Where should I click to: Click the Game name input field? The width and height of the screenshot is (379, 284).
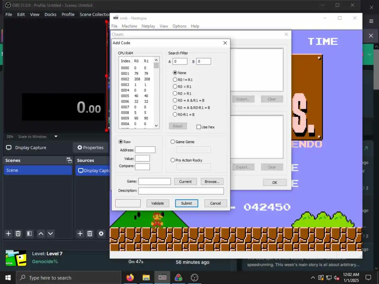click(154, 181)
